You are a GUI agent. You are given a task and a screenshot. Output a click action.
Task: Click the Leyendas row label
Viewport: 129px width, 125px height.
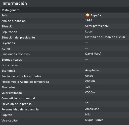coord(8,43)
